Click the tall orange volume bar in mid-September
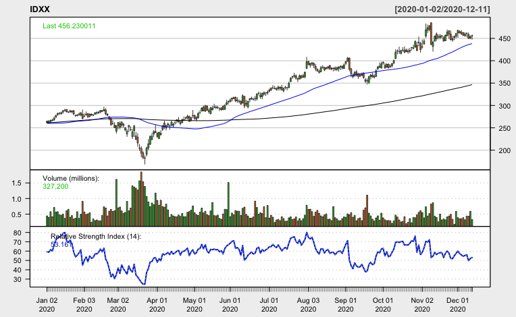516x317 pixels. click(x=367, y=210)
